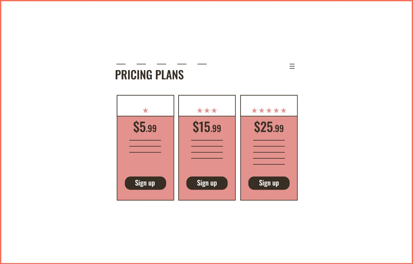The height and width of the screenshot is (264, 413).
Task: Click the $25.99 price label
Action: [269, 128]
